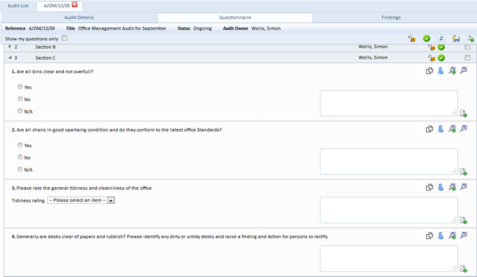Viewport: 477px width, 277px height.
Task: Click the copy icon for question 2 about chairs
Action: (430, 129)
